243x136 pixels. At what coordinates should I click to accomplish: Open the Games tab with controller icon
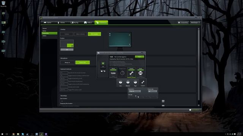pos(47,23)
